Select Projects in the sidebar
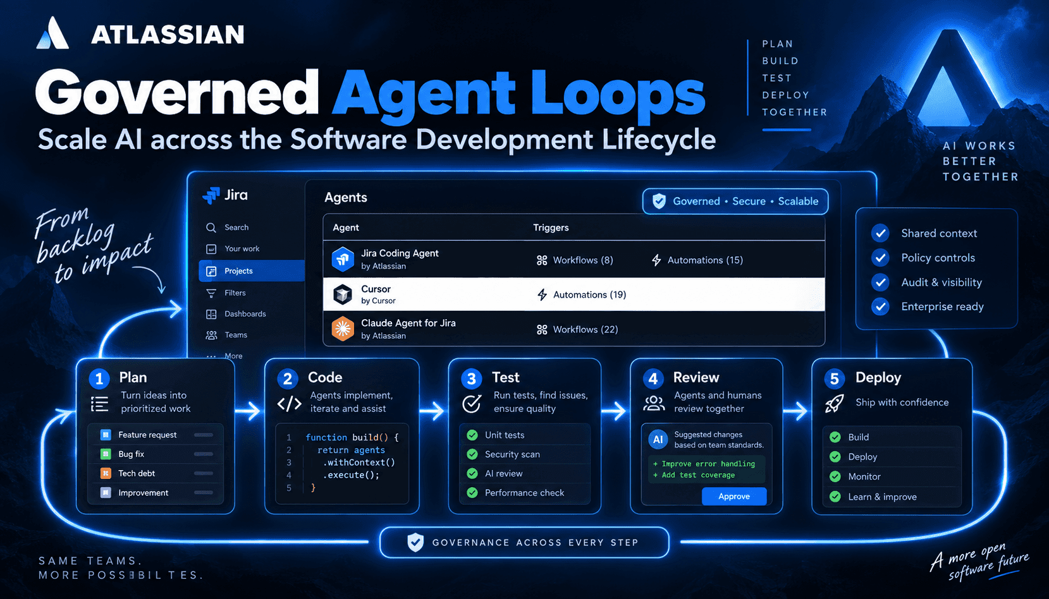Image resolution: width=1049 pixels, height=599 pixels. tap(252, 270)
